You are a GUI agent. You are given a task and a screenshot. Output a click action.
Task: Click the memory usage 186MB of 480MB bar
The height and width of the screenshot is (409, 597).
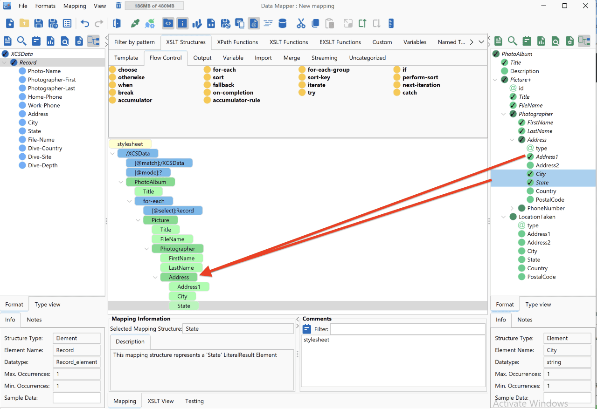pyautogui.click(x=154, y=6)
